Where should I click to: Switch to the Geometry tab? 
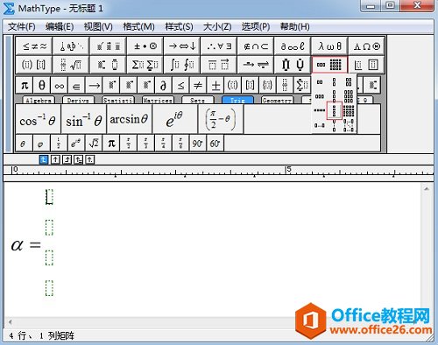[x=277, y=100]
